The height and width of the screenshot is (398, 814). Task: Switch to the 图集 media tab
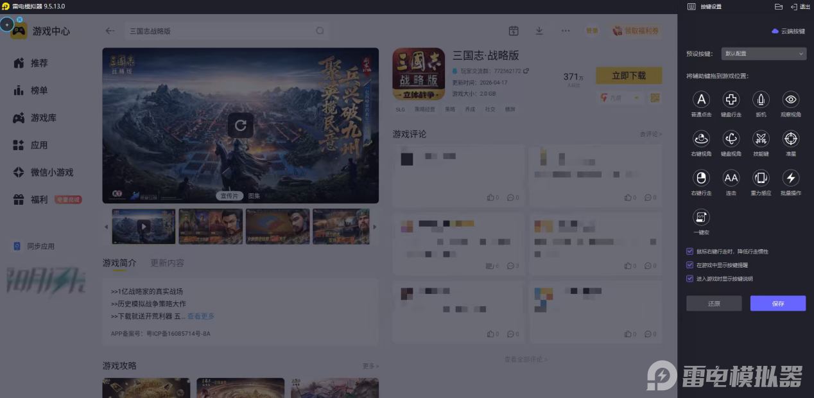254,196
